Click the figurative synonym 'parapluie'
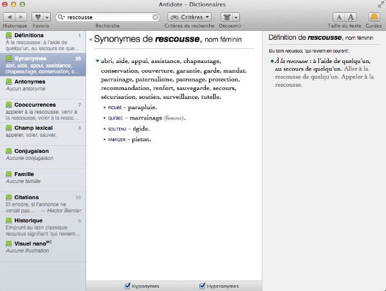This screenshot has width=386, height=291. 142,108
